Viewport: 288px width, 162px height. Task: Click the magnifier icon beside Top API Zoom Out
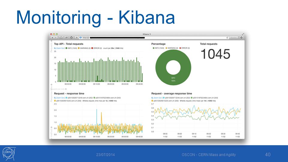(x=55, y=48)
